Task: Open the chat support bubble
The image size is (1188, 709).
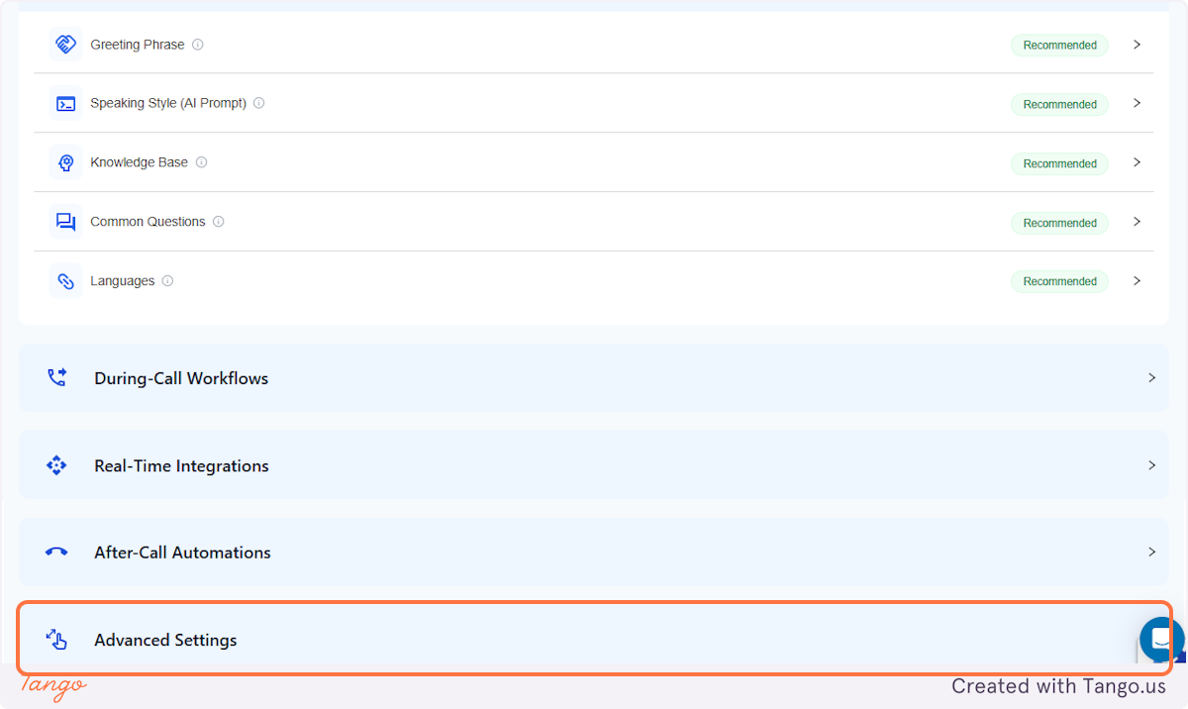Action: (1159, 639)
